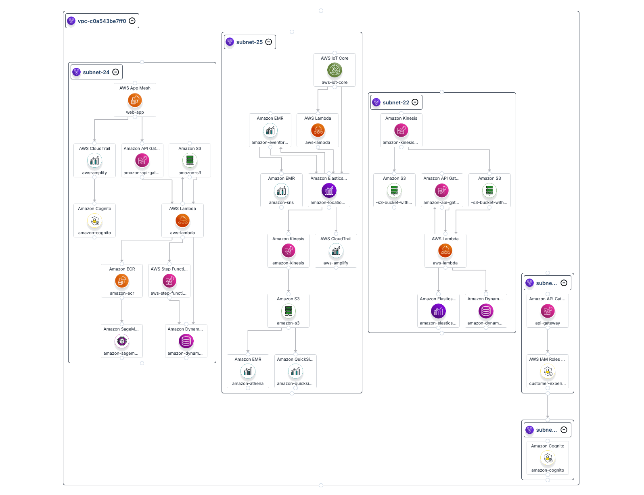Click the 'Amazon QuickSi...' title text
The height and width of the screenshot is (495, 644).
point(295,359)
